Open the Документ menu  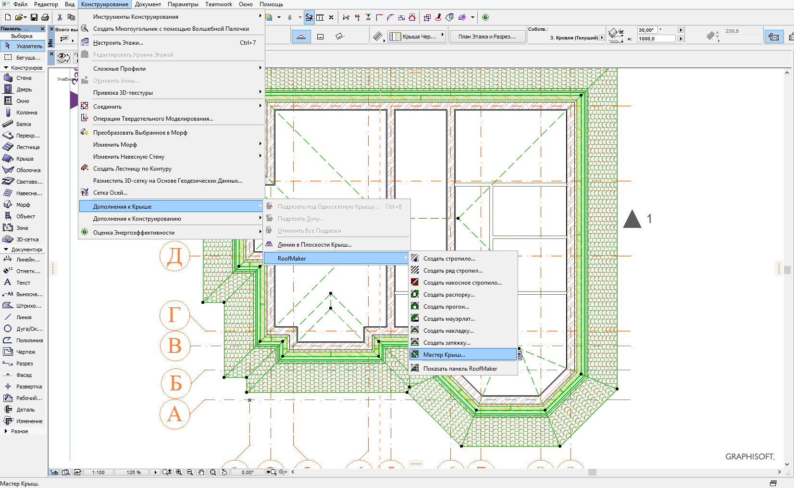(x=148, y=4)
